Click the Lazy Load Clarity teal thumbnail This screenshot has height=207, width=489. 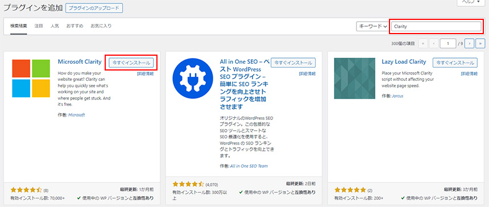click(x=355, y=78)
